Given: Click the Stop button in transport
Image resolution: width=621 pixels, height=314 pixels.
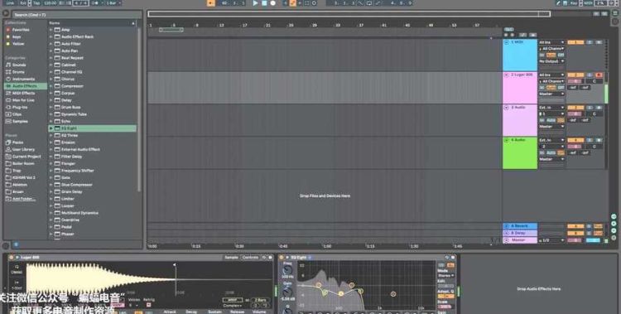Looking at the screenshot, I should click(x=264, y=3).
